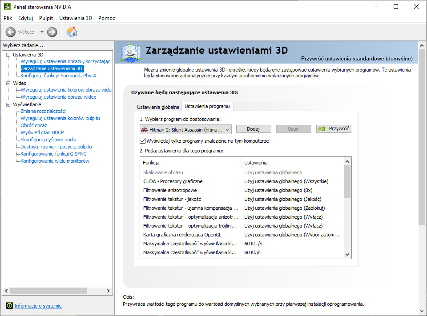Click the NVIDIA icon beside Informacje o systemie
The width and height of the screenshot is (427, 316).
(x=9, y=306)
